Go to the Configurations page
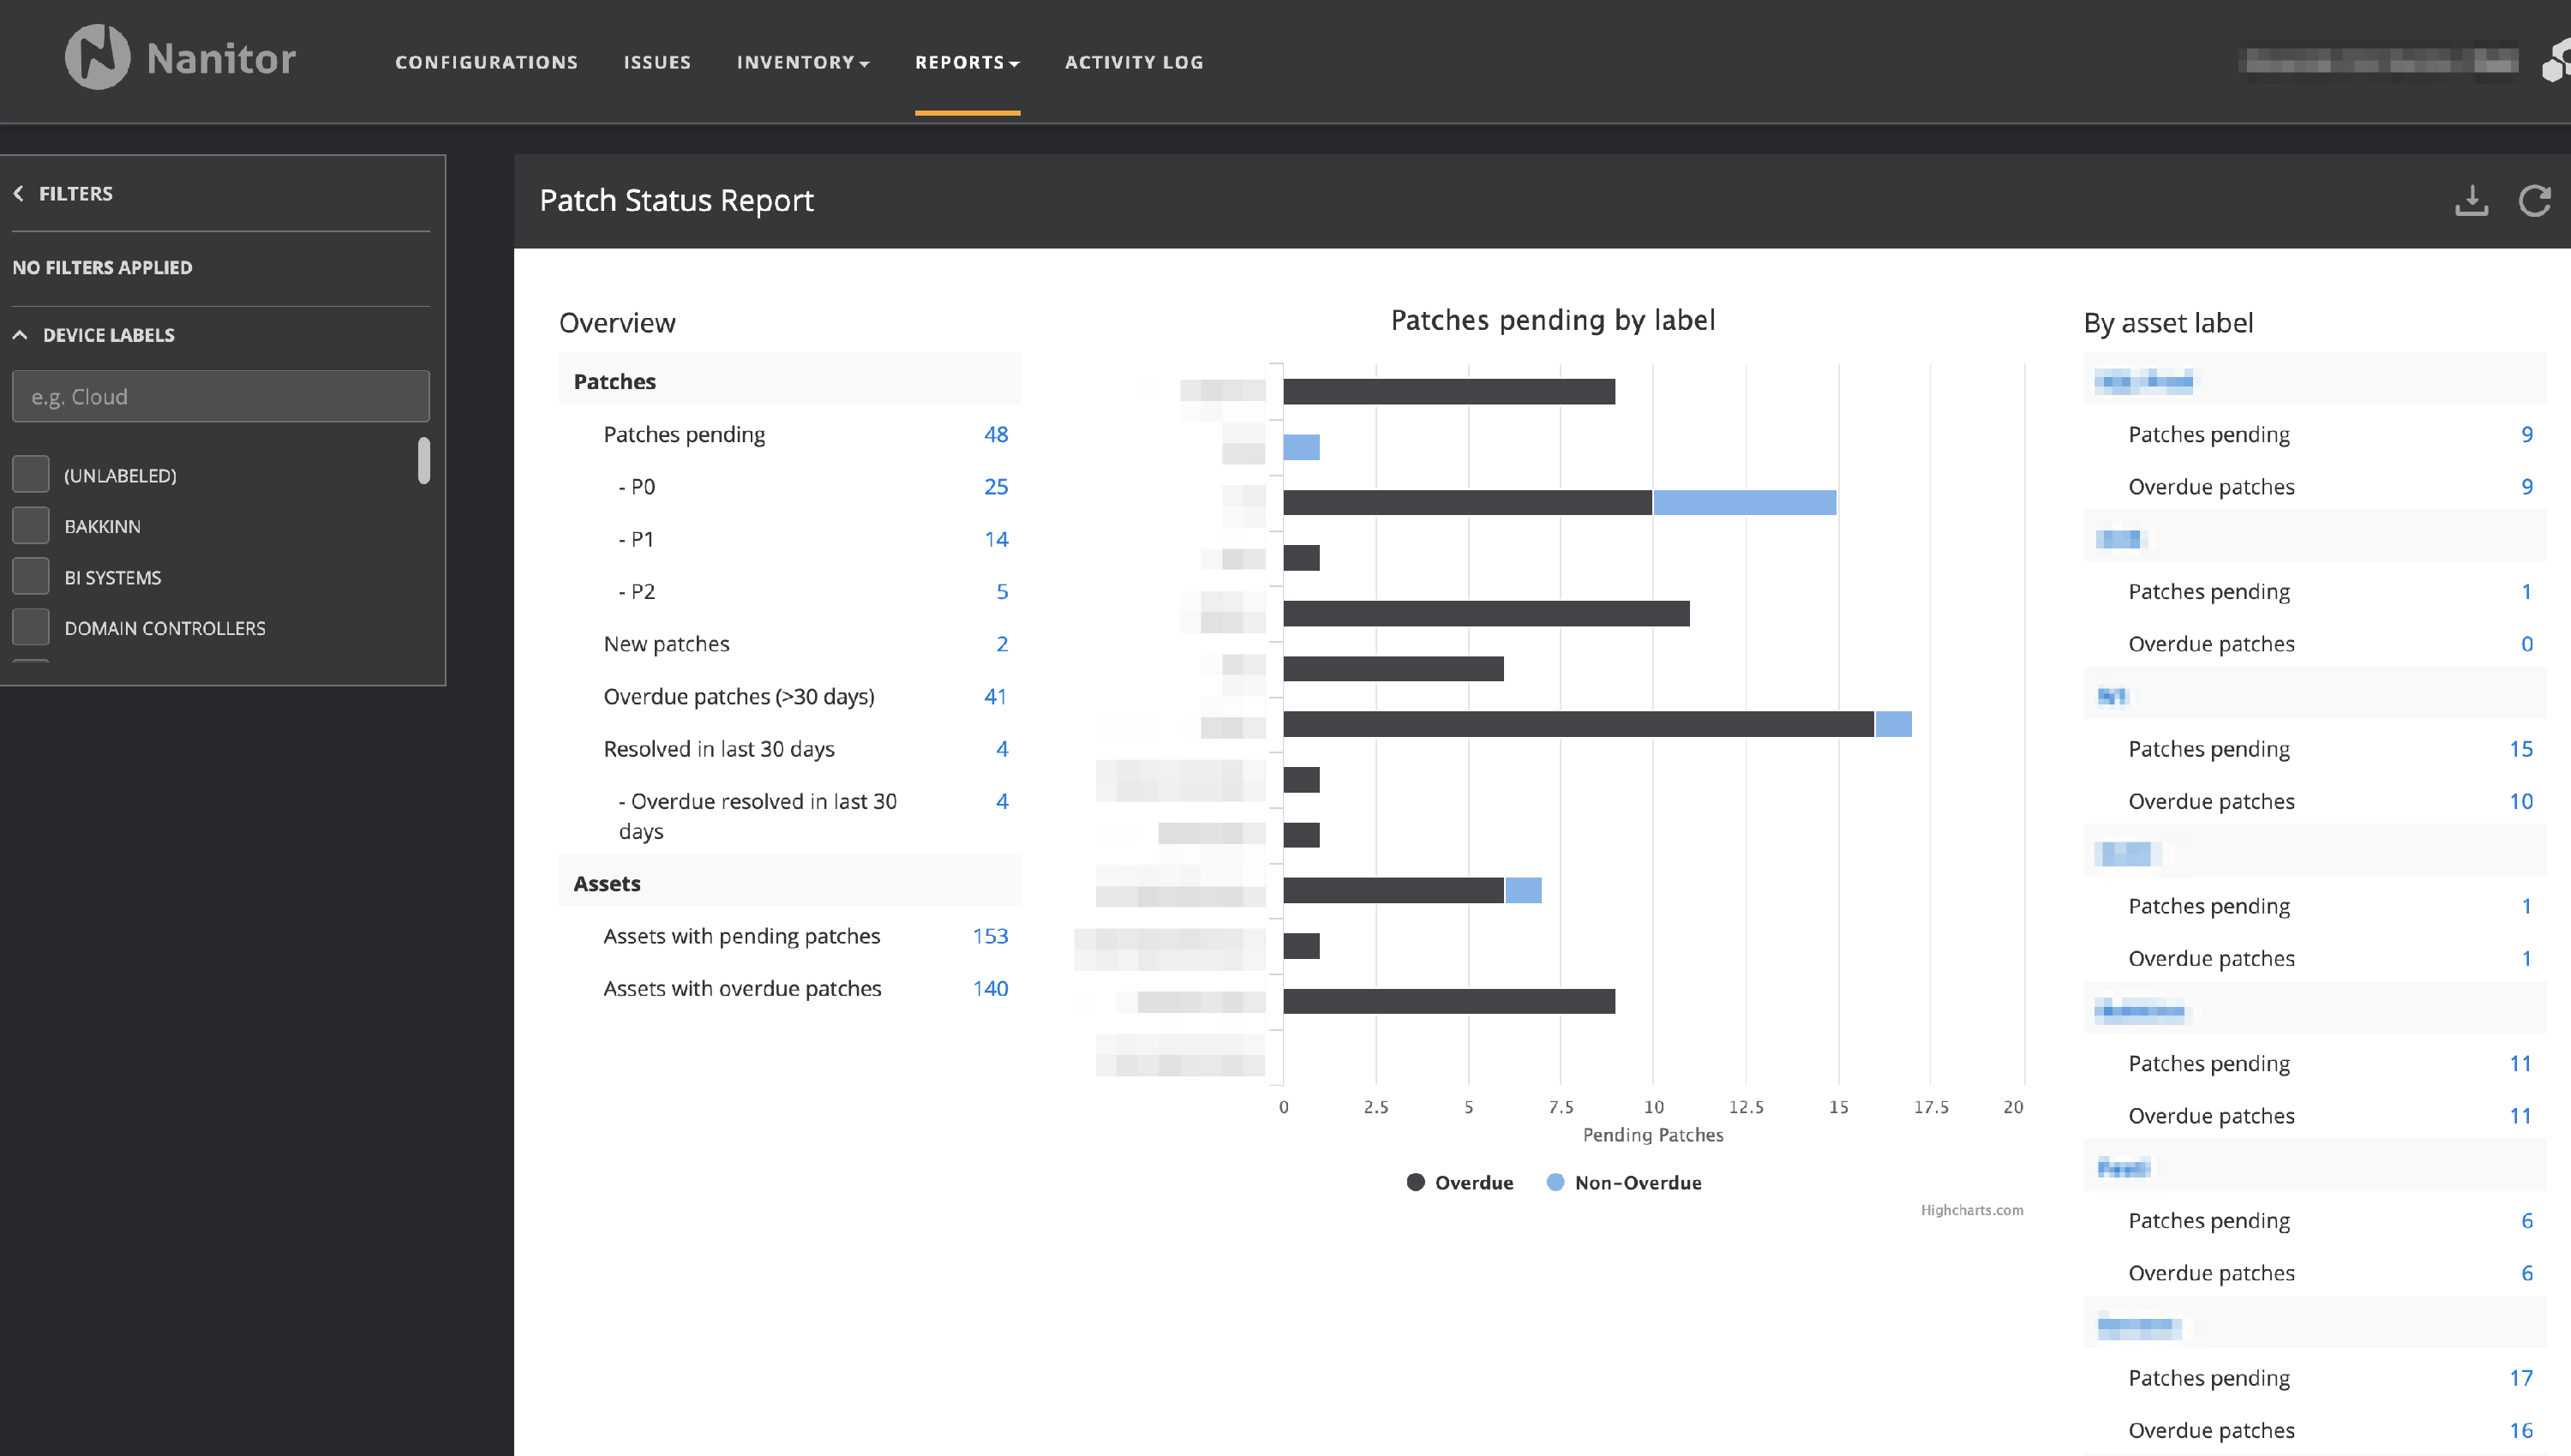Image resolution: width=2571 pixels, height=1456 pixels. pos(486,62)
